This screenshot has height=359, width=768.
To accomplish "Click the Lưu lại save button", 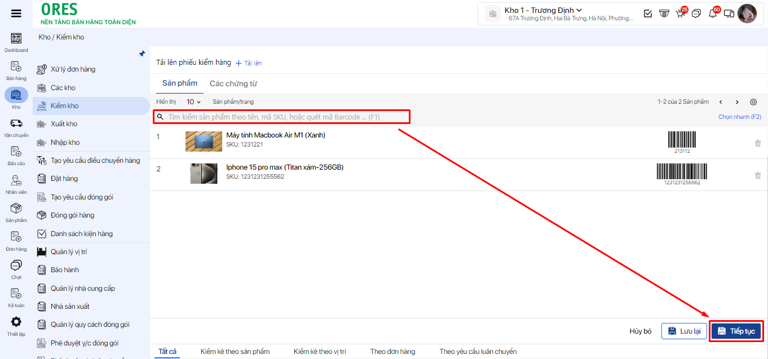I will coord(684,331).
